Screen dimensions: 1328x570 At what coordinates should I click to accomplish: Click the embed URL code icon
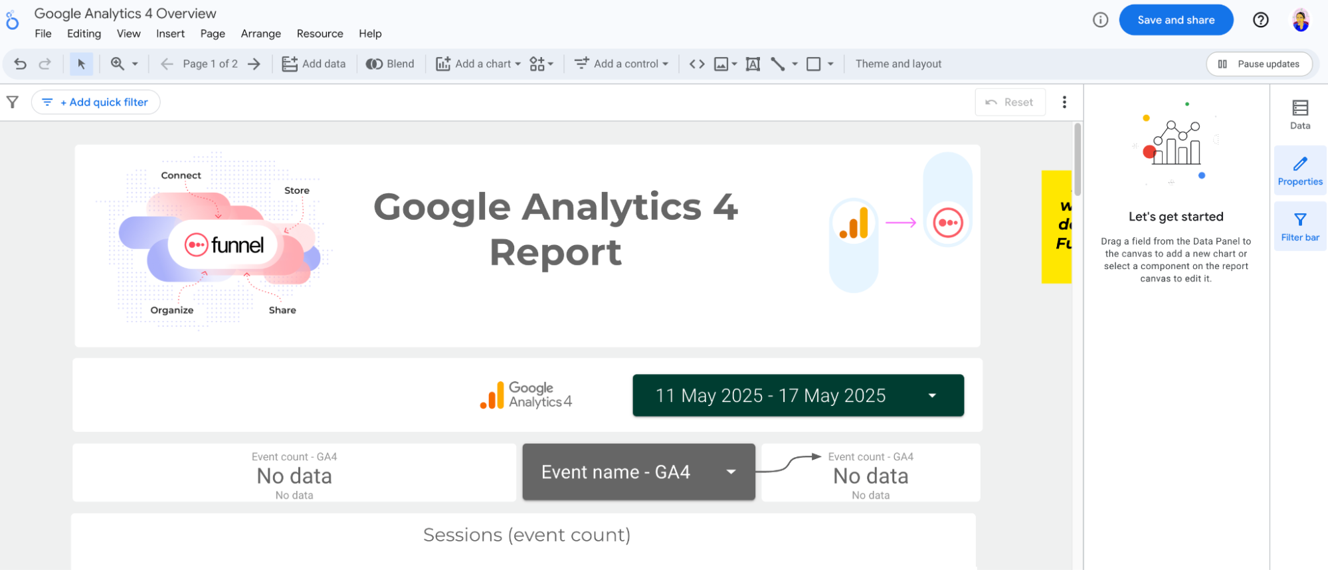(x=696, y=64)
